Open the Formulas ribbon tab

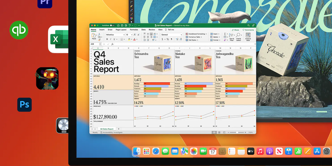(134, 30)
